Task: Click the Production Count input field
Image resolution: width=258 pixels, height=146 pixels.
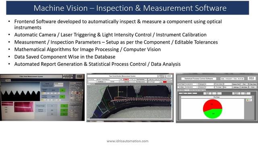Action: (58, 86)
